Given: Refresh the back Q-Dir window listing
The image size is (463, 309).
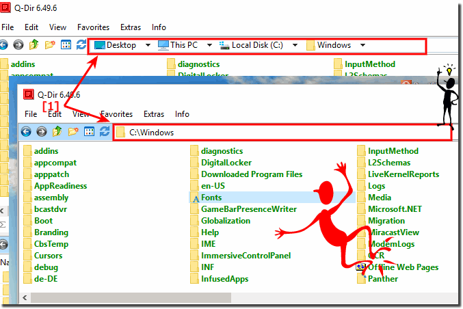Looking at the screenshot, I should (x=81, y=44).
